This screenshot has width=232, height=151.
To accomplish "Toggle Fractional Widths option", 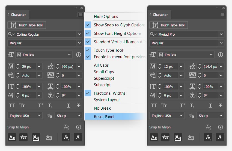I will coord(115,93).
